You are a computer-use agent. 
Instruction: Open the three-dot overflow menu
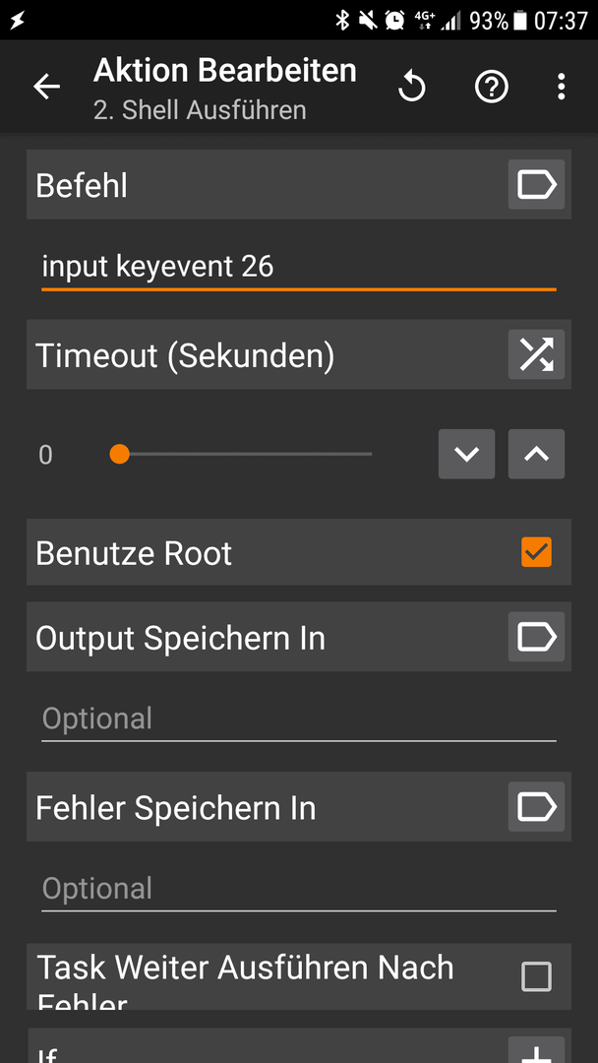561,87
